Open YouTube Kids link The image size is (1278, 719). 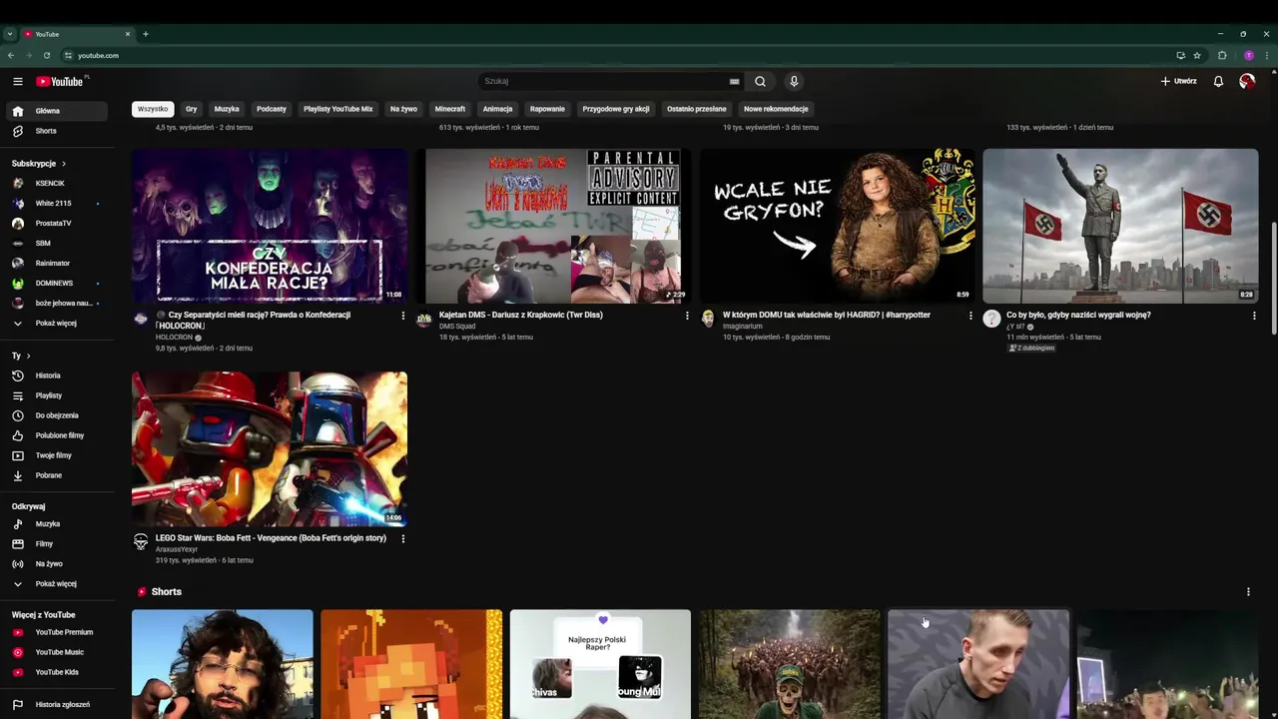click(55, 672)
